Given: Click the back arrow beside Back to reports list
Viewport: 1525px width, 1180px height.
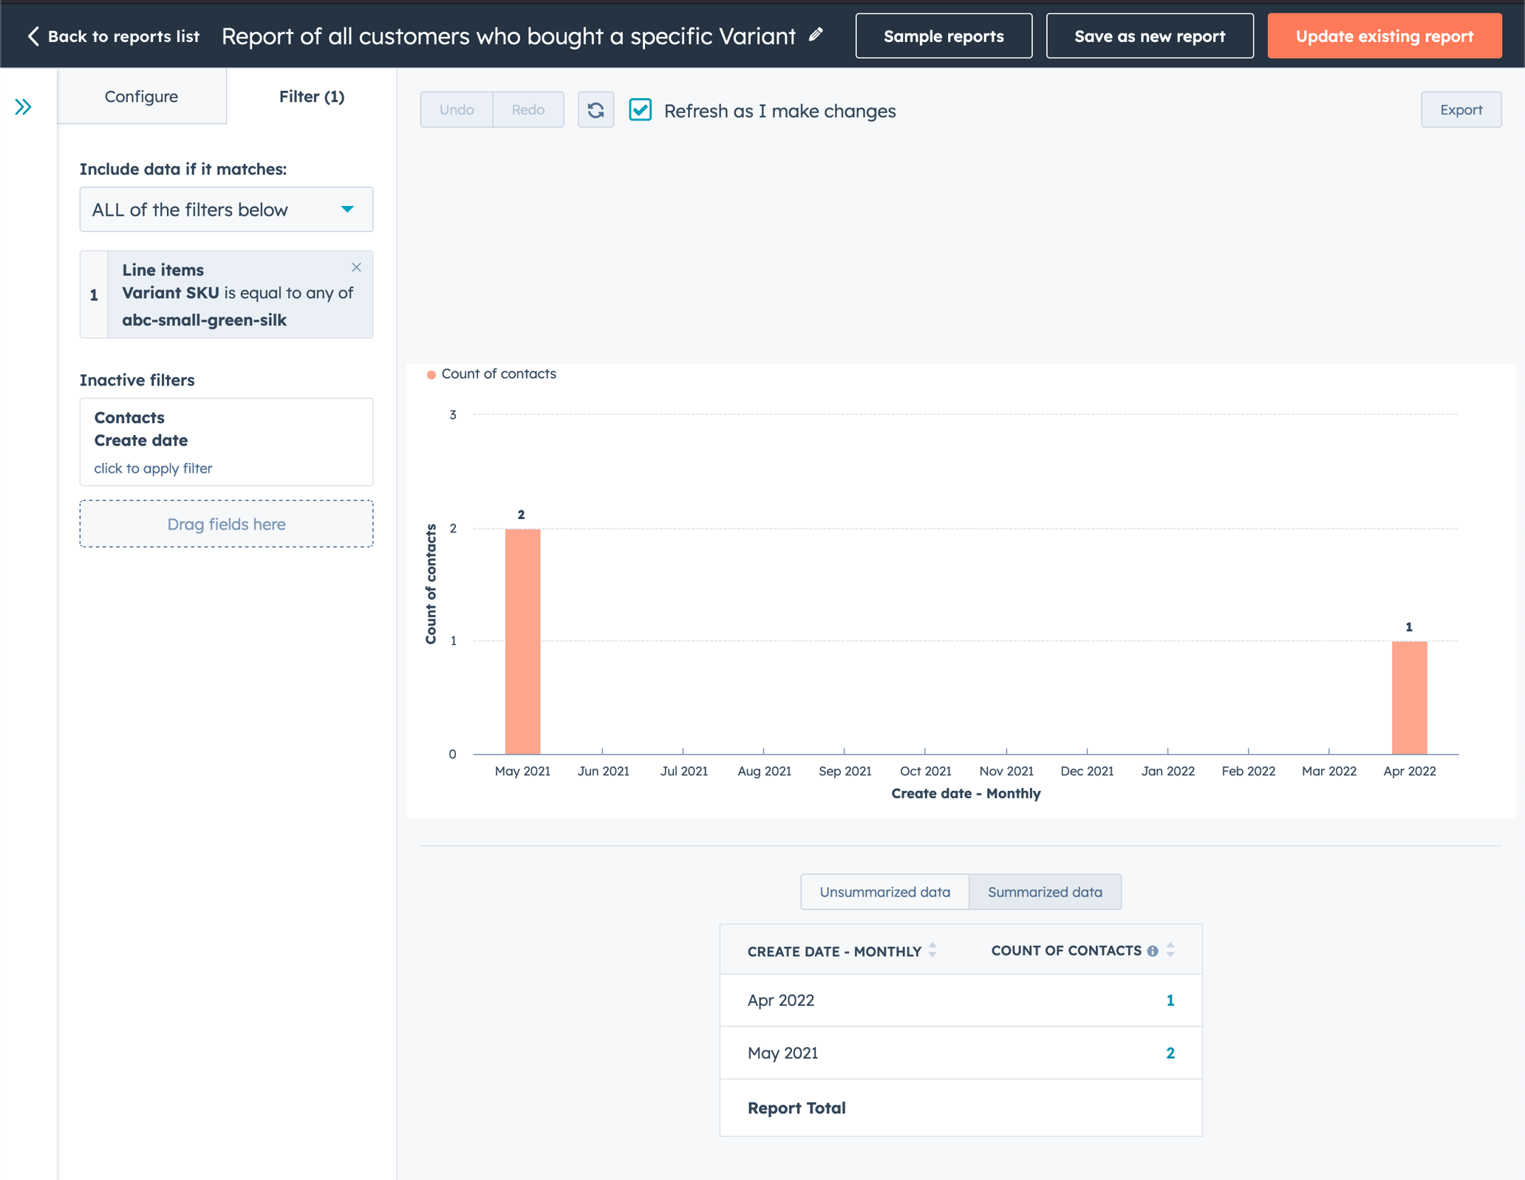Looking at the screenshot, I should pos(33,35).
